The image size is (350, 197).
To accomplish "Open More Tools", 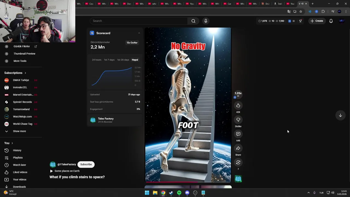I will pyautogui.click(x=20, y=61).
